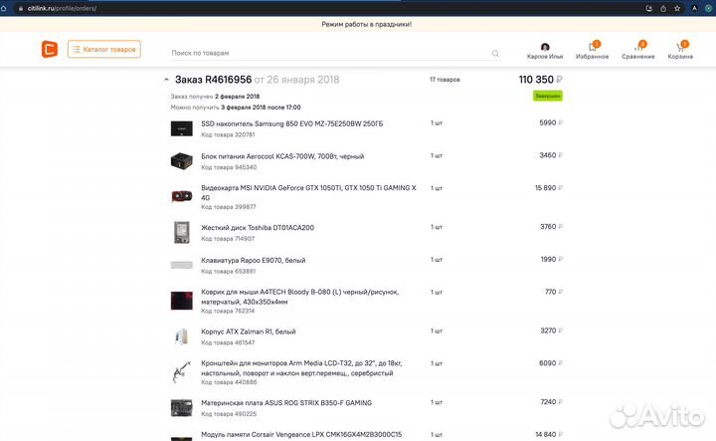Click the MSI graphics card thumbnail

click(x=181, y=196)
